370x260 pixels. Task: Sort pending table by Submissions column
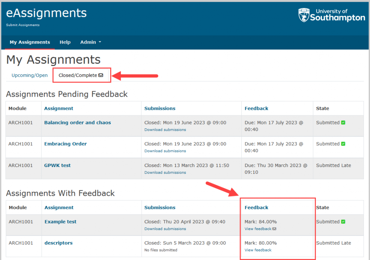coord(160,108)
